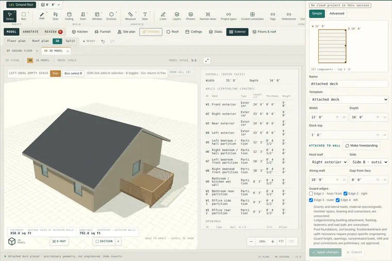The height and width of the screenshot is (261, 392).
Task: Pick the Door tool
Action: tap(83, 16)
